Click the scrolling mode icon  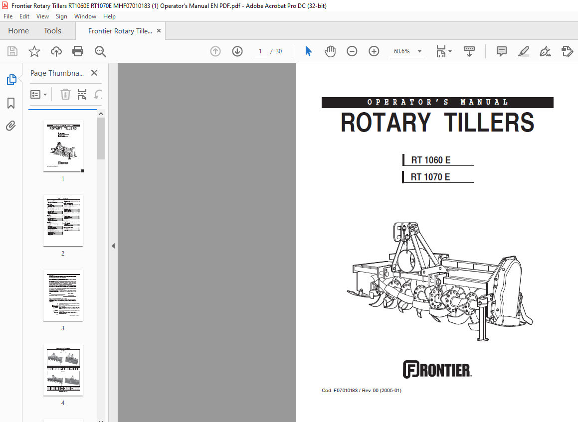[469, 51]
